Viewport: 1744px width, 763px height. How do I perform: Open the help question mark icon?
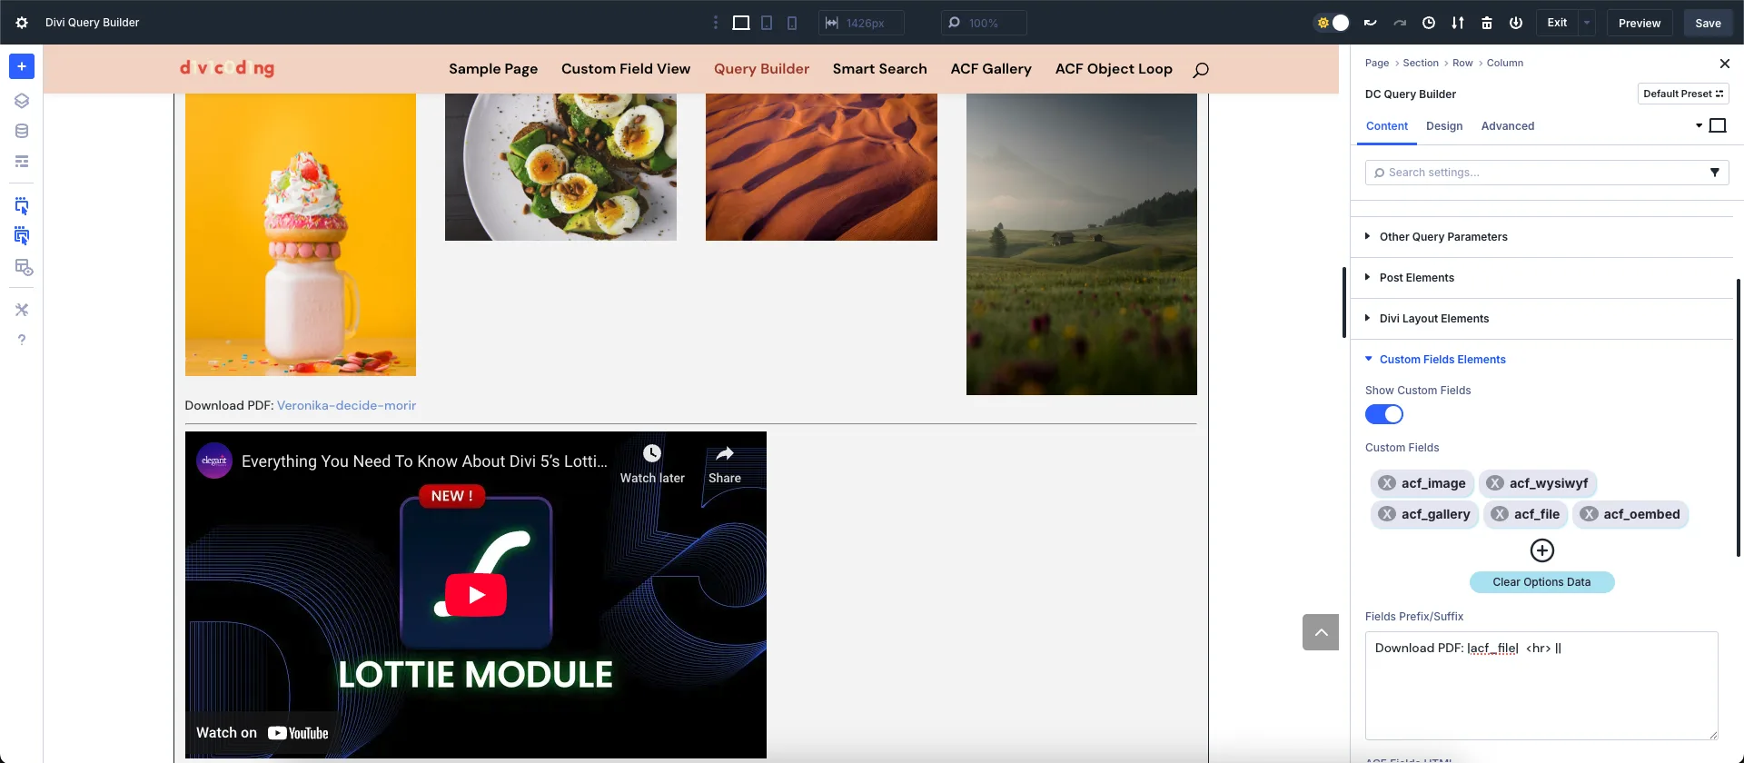pyautogui.click(x=22, y=340)
